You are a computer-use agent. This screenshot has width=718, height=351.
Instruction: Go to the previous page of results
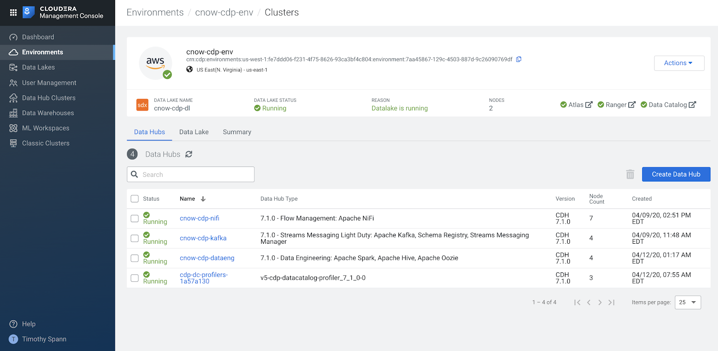(589, 303)
